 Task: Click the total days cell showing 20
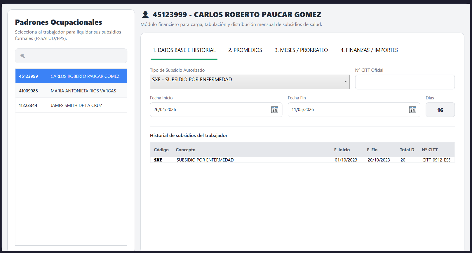403,160
